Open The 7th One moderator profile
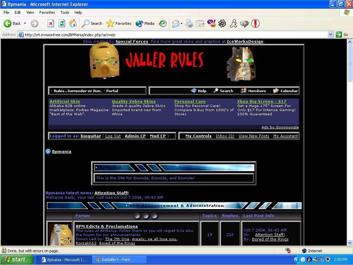 coord(117,239)
